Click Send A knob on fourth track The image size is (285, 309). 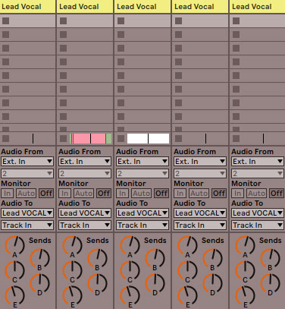(x=187, y=245)
